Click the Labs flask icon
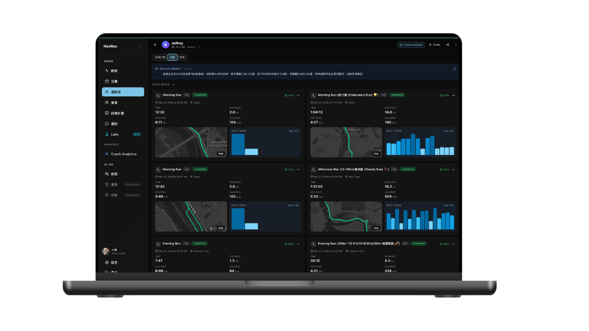Image resolution: width=589 pixels, height=331 pixels. 107,134
